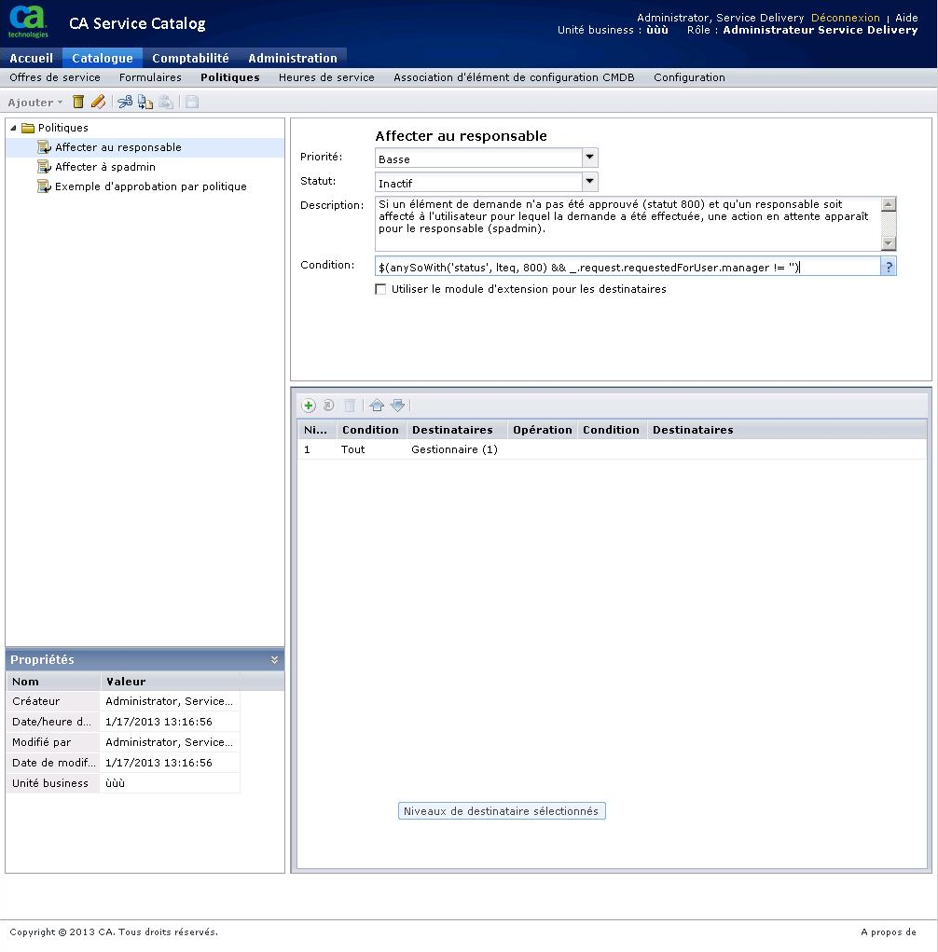
Task: Move recipient level down with arrow icon
Action: (397, 405)
